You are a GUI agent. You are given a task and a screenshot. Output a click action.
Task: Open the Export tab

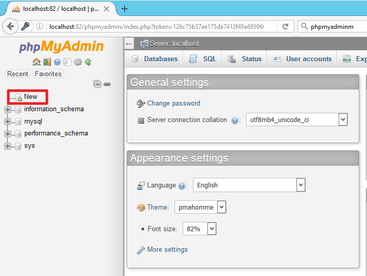352,59
